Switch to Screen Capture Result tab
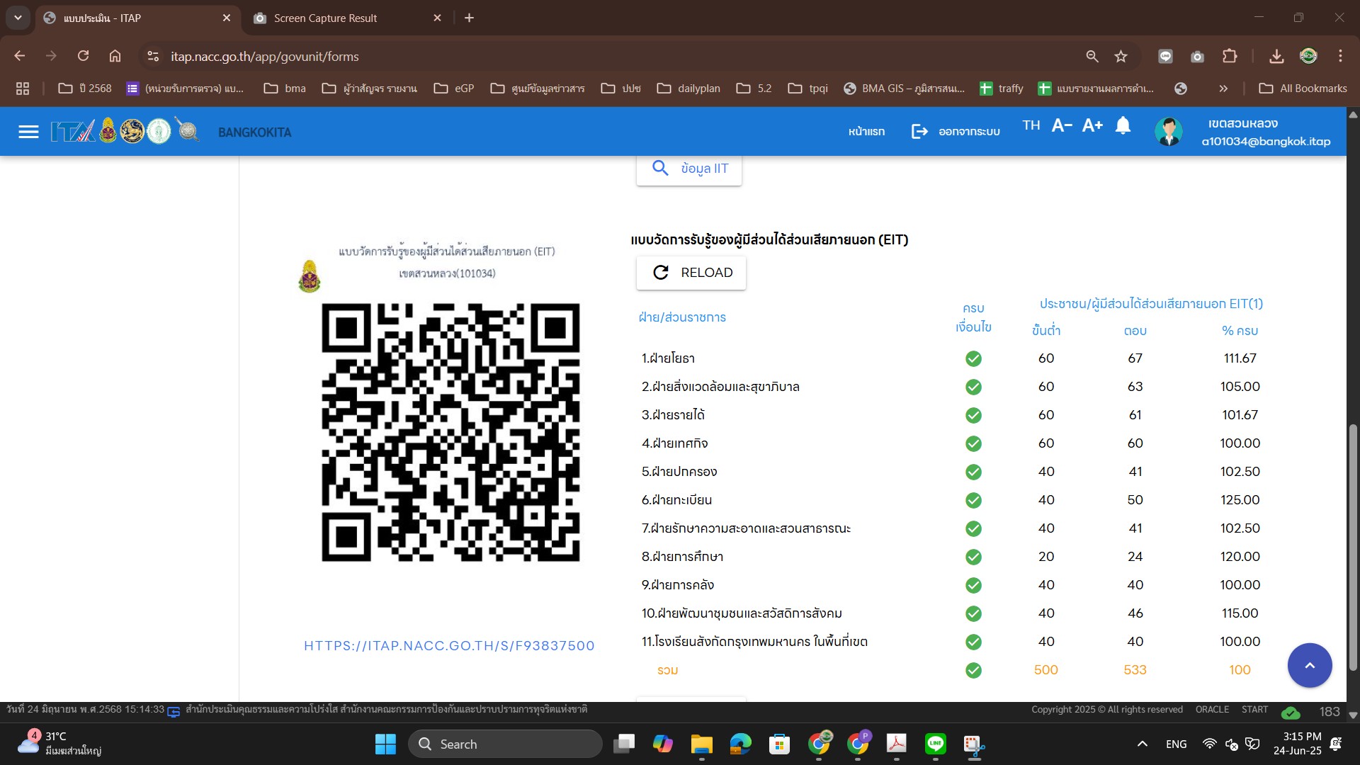The width and height of the screenshot is (1360, 765). point(347,18)
